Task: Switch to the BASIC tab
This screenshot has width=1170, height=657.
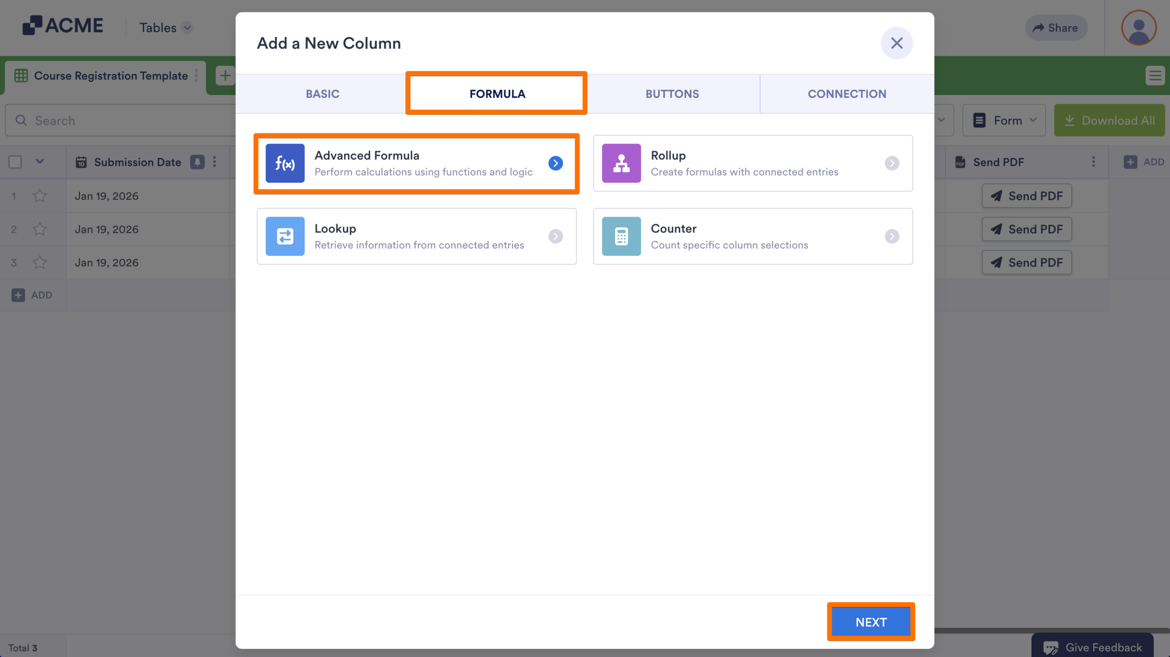Action: pos(322,94)
